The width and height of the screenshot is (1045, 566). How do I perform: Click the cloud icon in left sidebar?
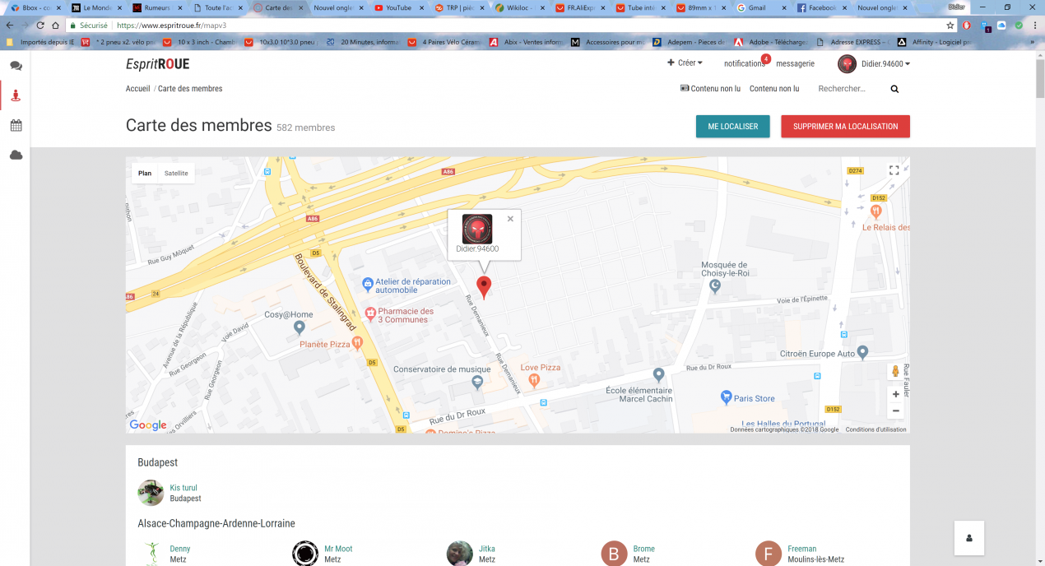coord(16,155)
